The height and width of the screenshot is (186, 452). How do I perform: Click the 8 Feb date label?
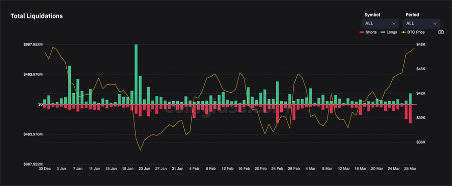(x=211, y=169)
